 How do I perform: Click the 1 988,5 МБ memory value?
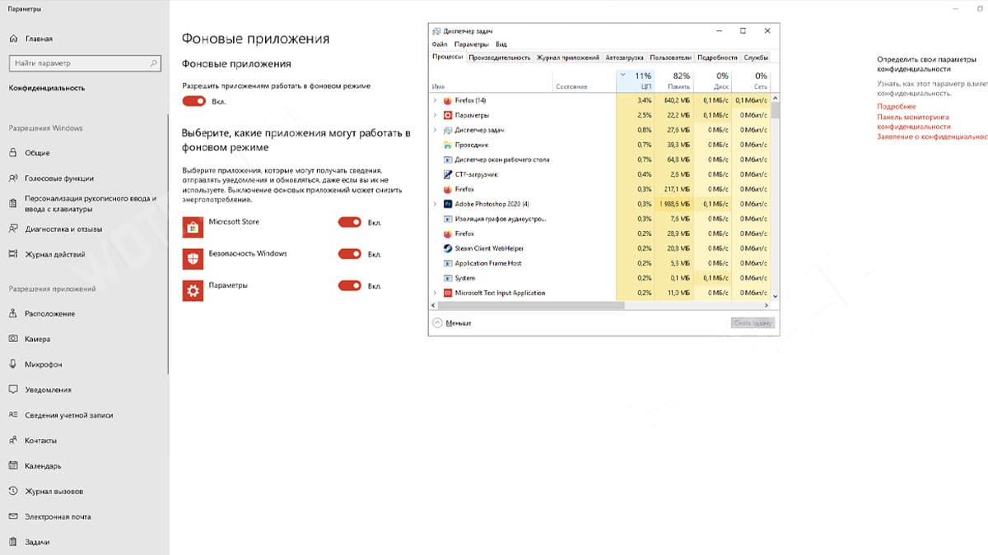click(675, 204)
